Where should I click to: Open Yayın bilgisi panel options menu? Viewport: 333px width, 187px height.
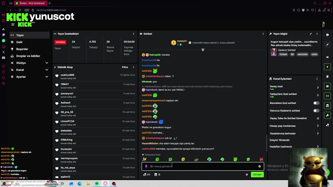pos(317,34)
